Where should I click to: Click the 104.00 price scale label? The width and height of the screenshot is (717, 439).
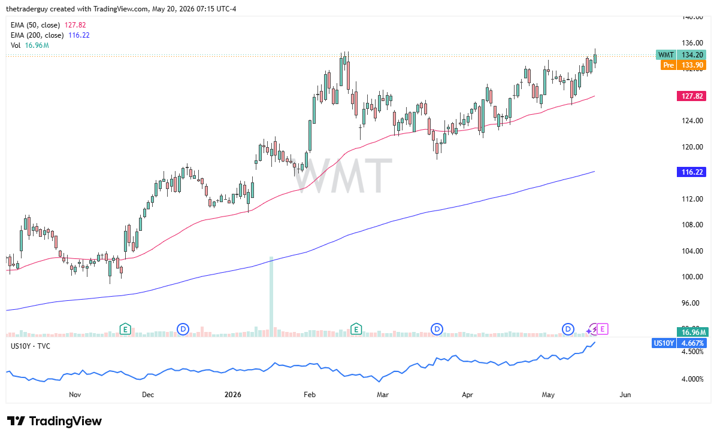click(692, 251)
